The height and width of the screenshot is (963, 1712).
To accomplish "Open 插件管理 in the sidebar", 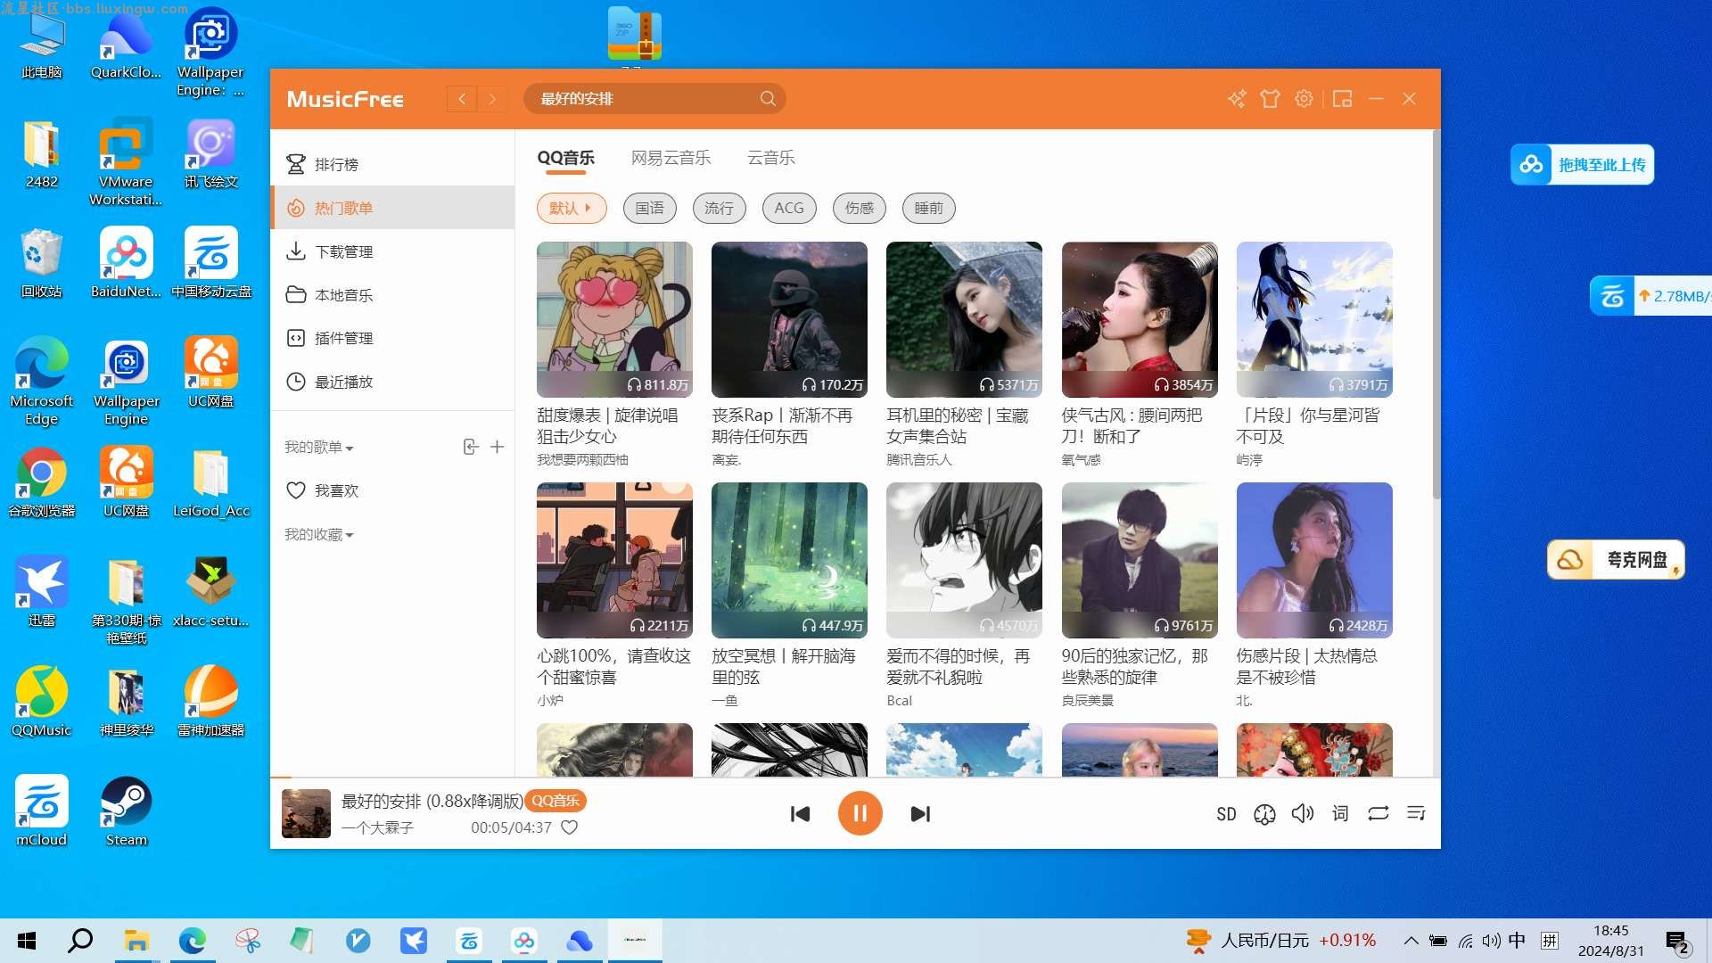I will [x=392, y=338].
